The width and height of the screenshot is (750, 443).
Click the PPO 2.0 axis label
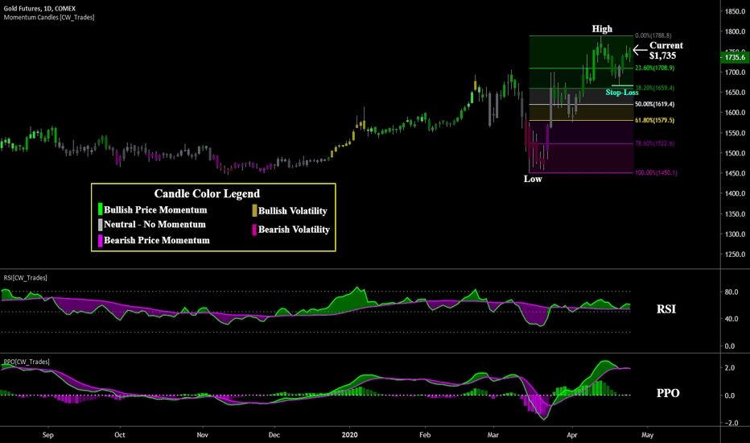coord(729,368)
